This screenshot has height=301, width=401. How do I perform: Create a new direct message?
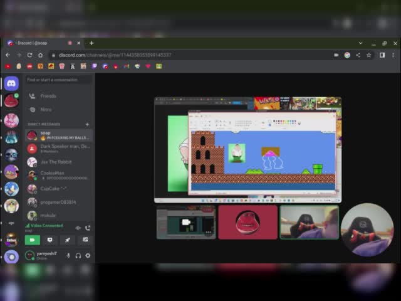87,124
